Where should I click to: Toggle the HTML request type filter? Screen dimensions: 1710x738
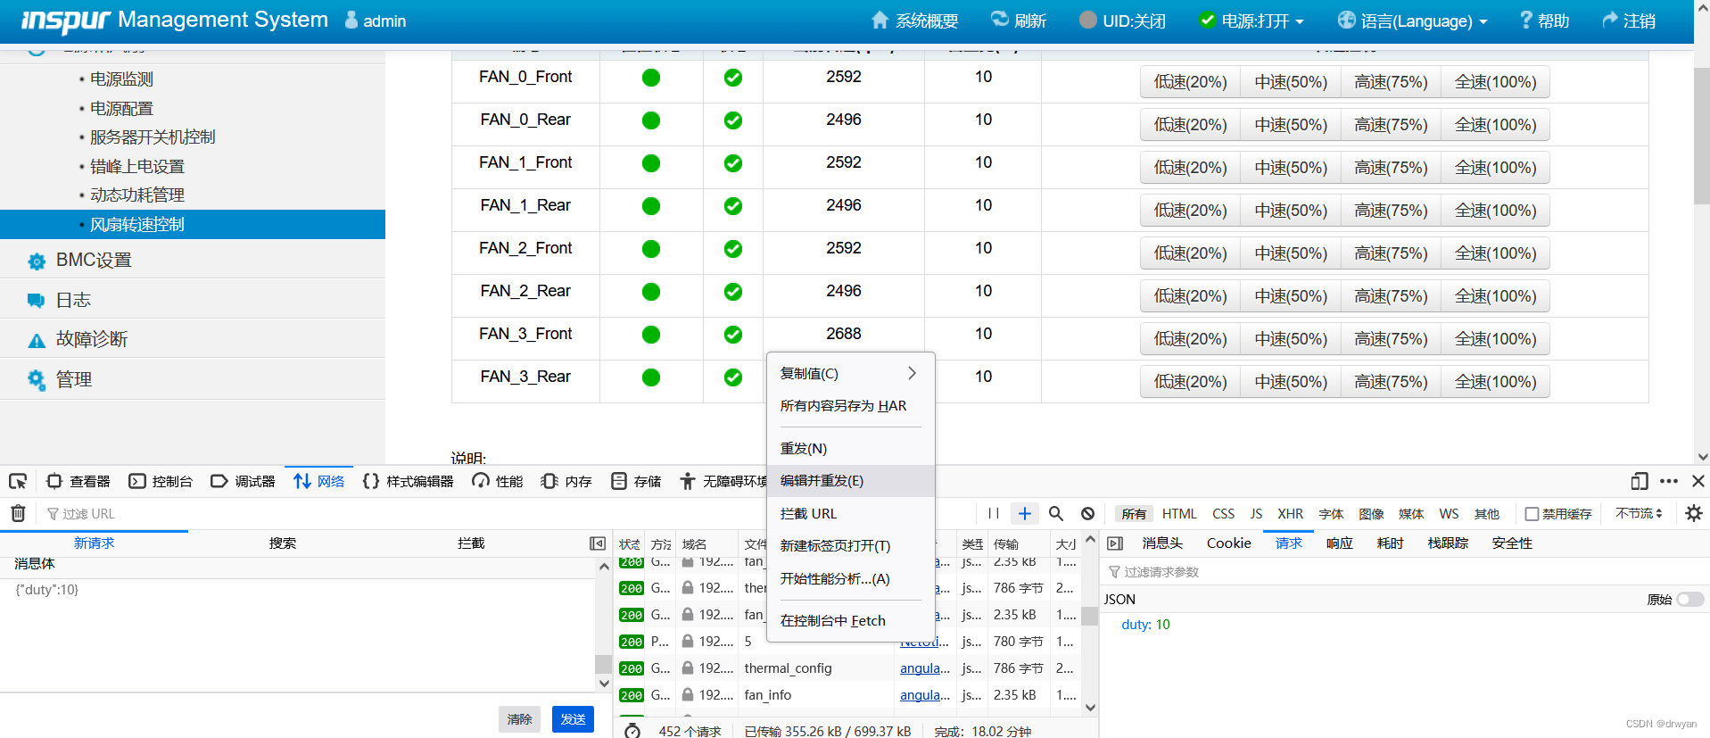pyautogui.click(x=1179, y=514)
